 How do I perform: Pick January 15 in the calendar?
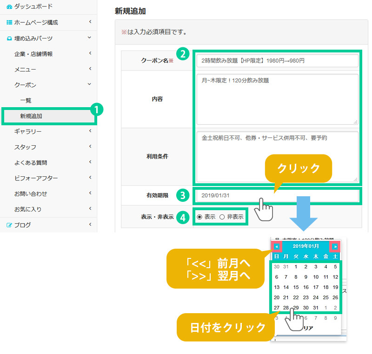pos(296,287)
